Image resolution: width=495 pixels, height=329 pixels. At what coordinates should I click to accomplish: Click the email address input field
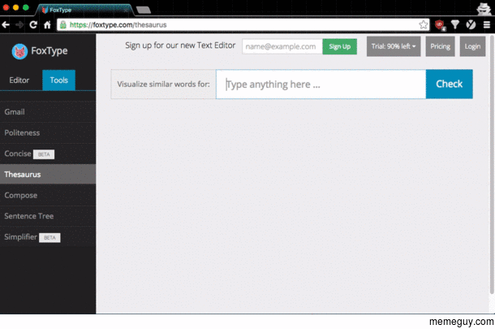click(282, 46)
